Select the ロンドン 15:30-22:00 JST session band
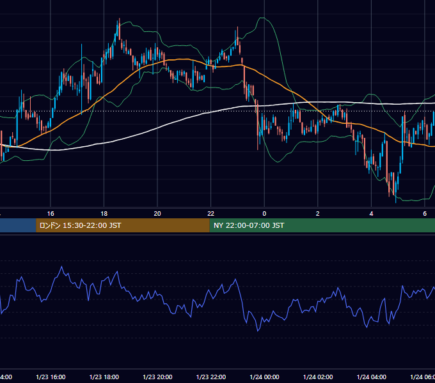This screenshot has height=383, width=435. click(123, 225)
